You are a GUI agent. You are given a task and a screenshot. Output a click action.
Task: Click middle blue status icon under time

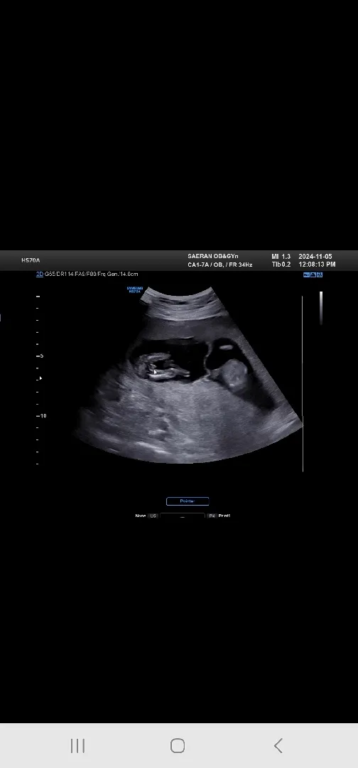tap(313, 274)
